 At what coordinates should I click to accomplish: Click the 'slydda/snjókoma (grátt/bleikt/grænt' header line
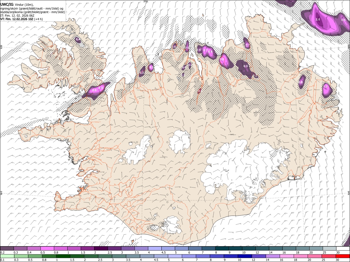click(33, 12)
